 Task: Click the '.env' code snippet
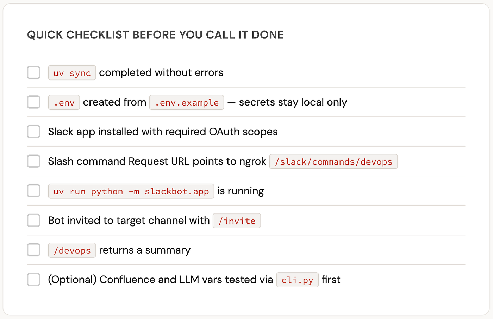click(x=64, y=102)
